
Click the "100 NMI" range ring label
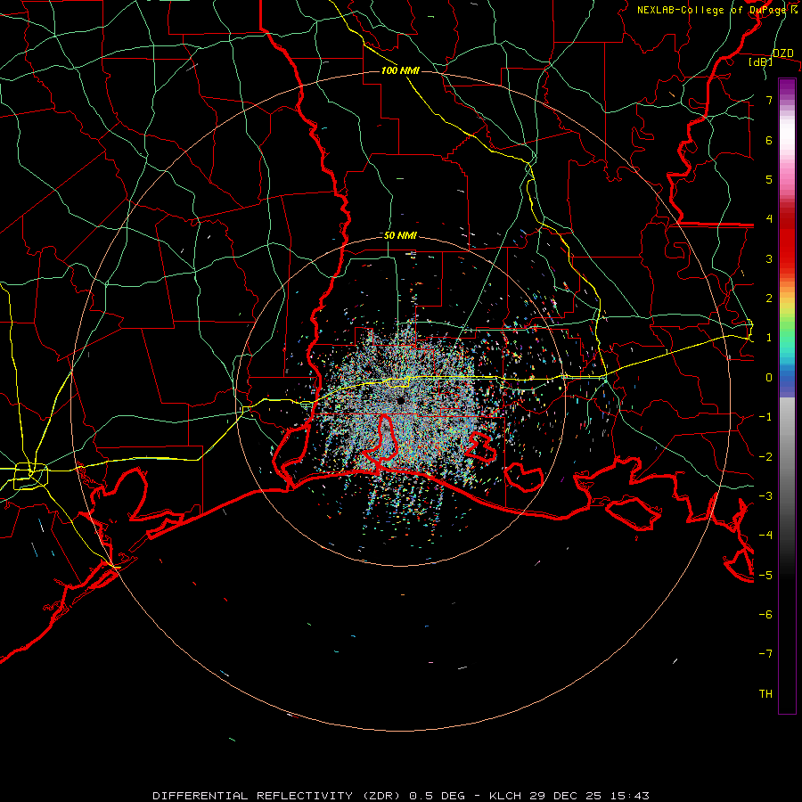click(x=400, y=70)
